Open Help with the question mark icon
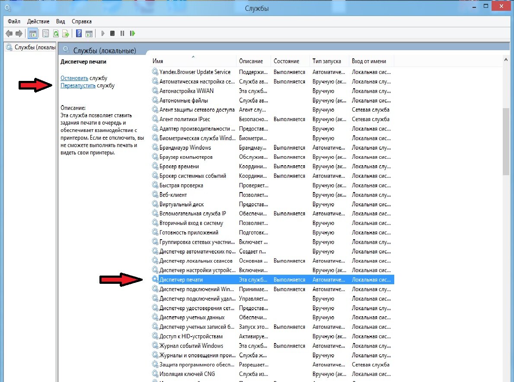514x382 pixels. pyautogui.click(x=79, y=33)
